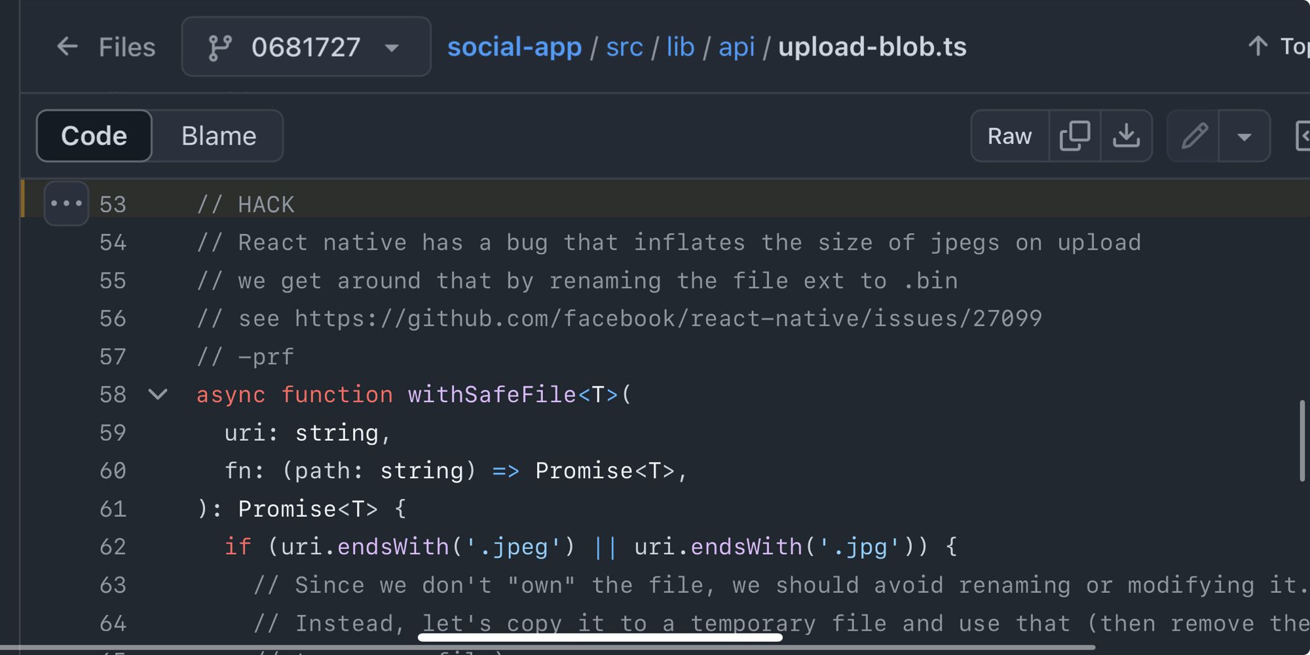Viewport: 1310px width, 655px height.
Task: Click the '// -prf' comment on line 57
Action: pyautogui.click(x=246, y=356)
